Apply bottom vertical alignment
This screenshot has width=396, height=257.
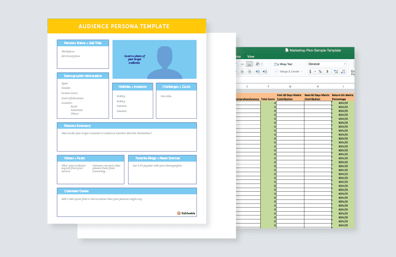tap(249, 64)
